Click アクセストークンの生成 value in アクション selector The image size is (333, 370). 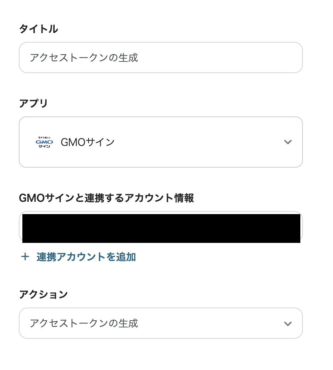(x=84, y=323)
